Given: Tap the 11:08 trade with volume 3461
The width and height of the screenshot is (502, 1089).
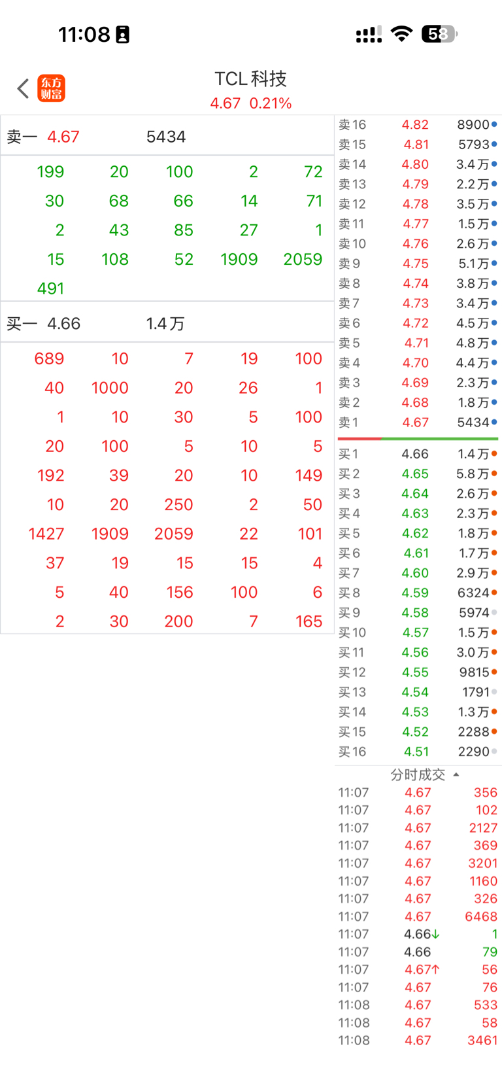Looking at the screenshot, I should coord(418,1040).
